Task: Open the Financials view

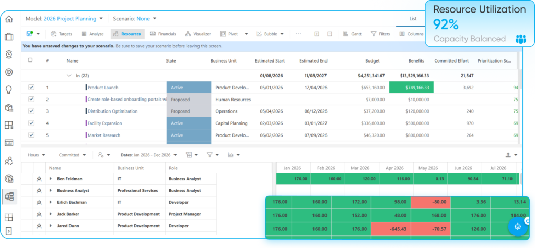Action: tap(163, 34)
